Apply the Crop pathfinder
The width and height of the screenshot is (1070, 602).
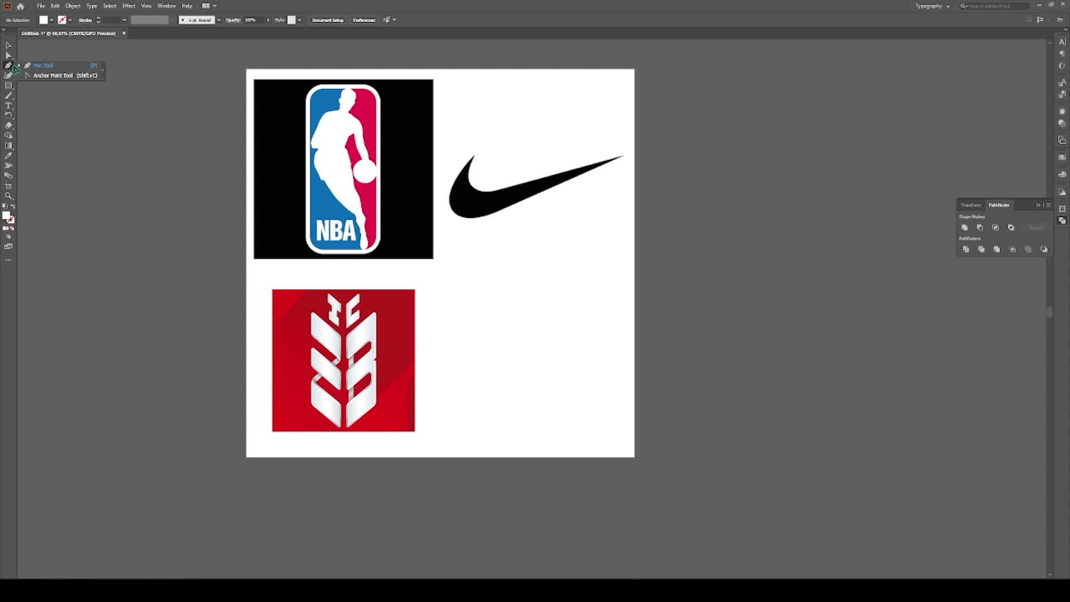coord(1013,249)
